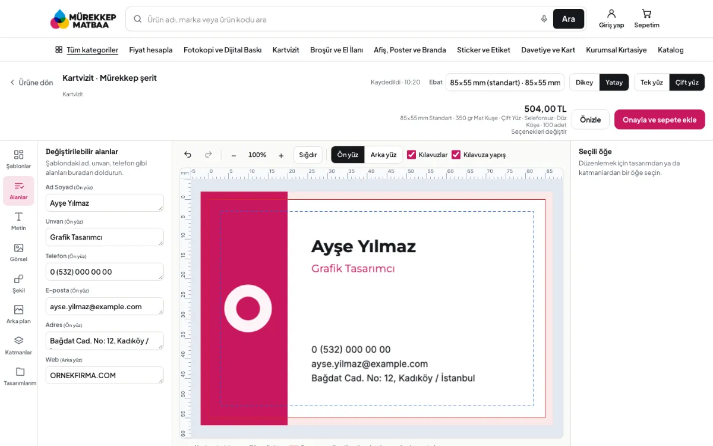
Task: Select the phone number text on card
Action: coord(351,350)
